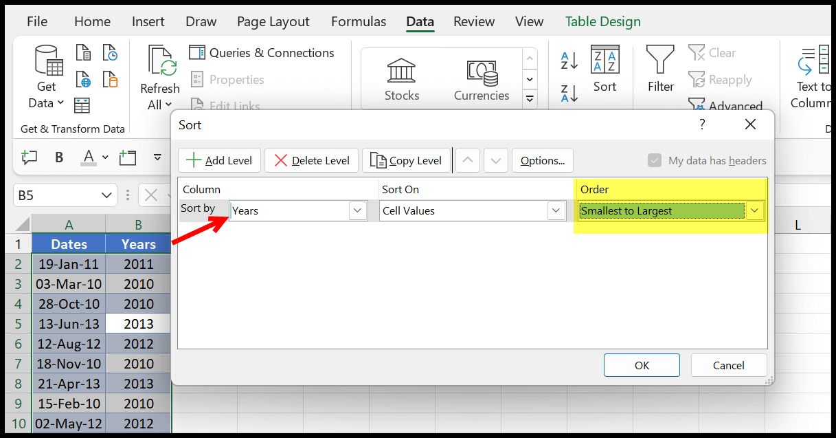836x438 pixels.
Task: Select the Currencies data type
Action: (x=482, y=80)
